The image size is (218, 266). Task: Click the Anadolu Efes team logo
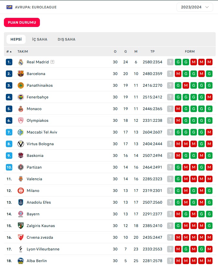click(x=21, y=202)
